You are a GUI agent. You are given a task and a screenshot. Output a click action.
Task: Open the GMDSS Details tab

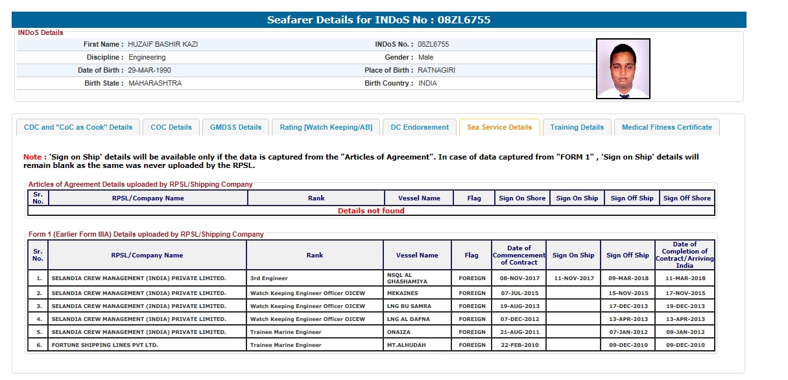click(235, 127)
